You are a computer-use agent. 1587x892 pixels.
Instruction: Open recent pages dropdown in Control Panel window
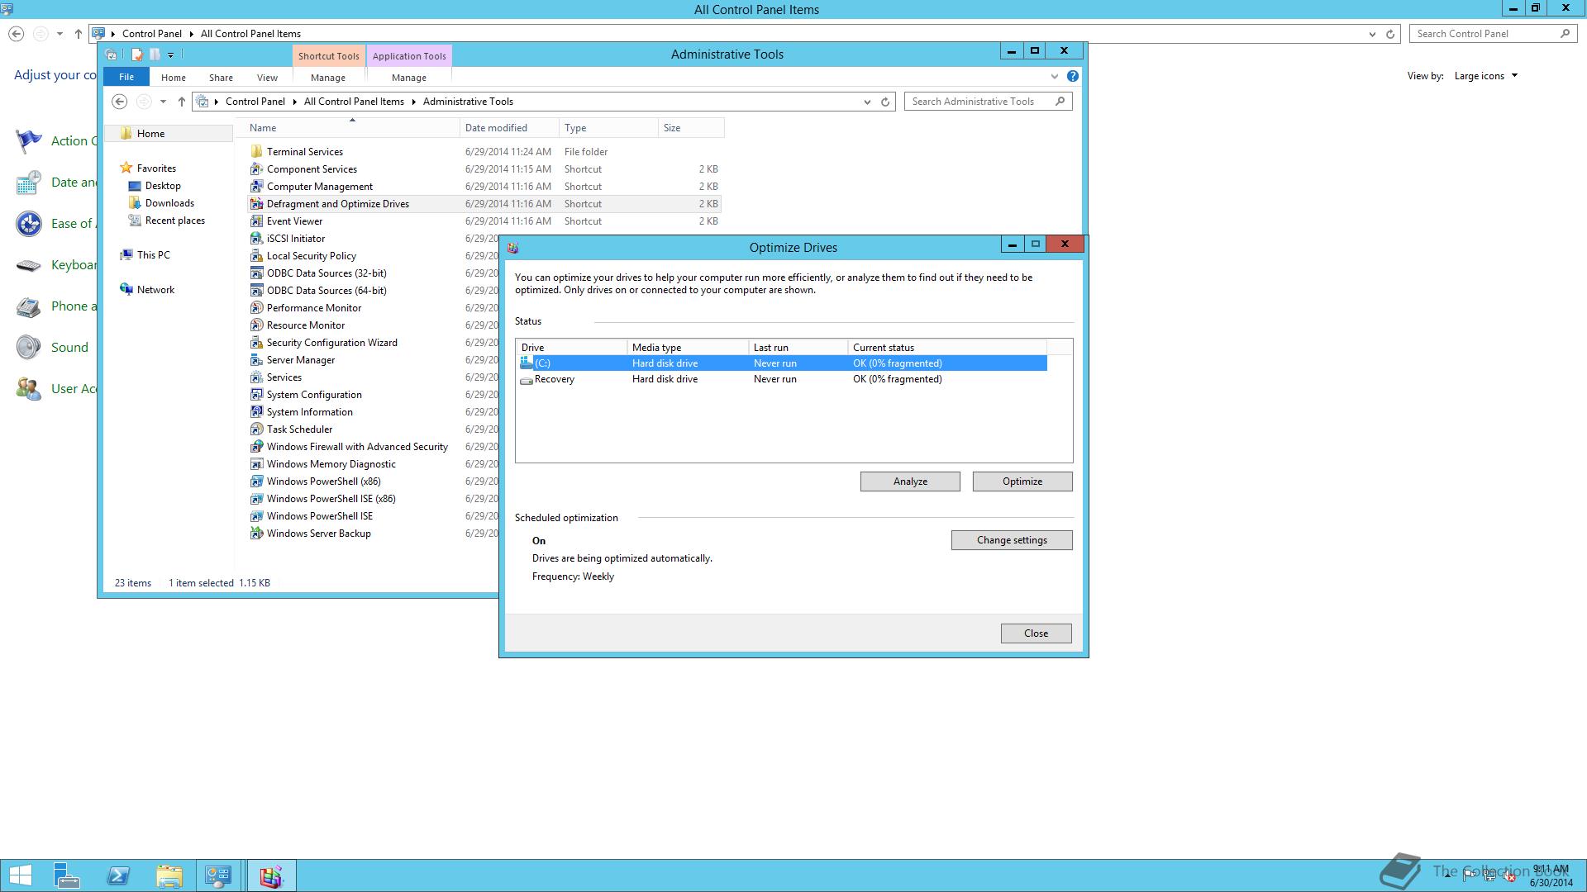click(x=60, y=34)
